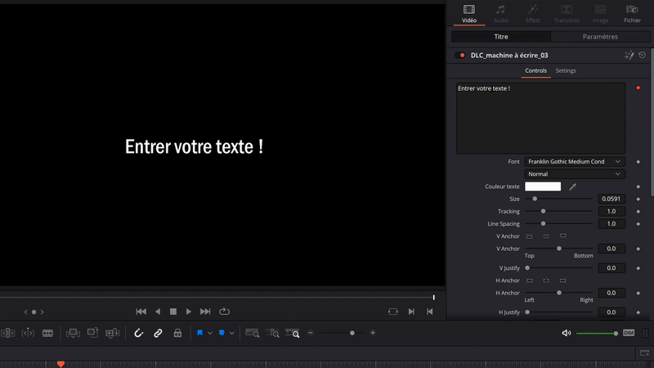Pick text color with the eyedropper
The image size is (654, 368).
(573, 186)
